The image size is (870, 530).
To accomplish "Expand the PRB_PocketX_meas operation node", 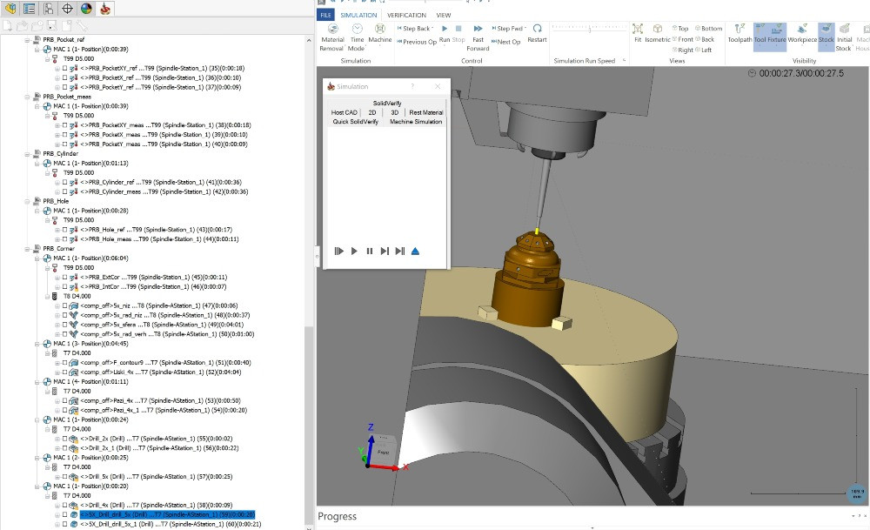I will pos(57,135).
